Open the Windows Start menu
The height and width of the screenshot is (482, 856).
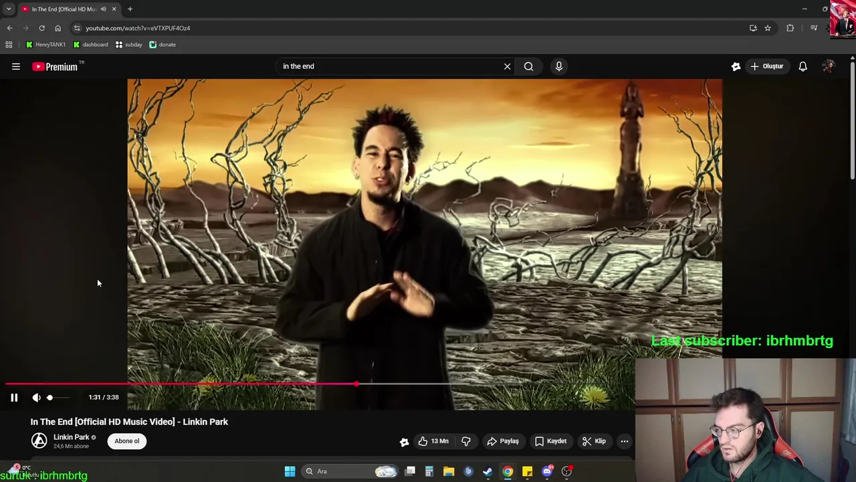[290, 471]
